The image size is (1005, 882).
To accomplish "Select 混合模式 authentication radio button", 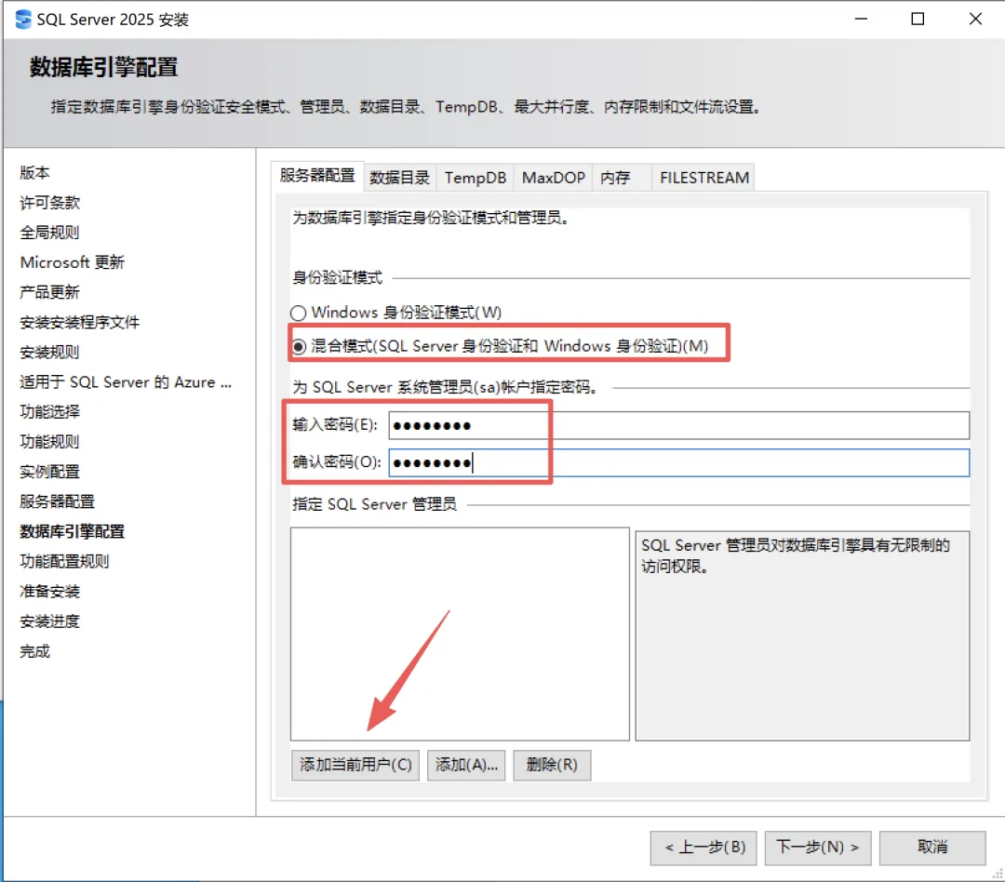I will click(x=299, y=347).
